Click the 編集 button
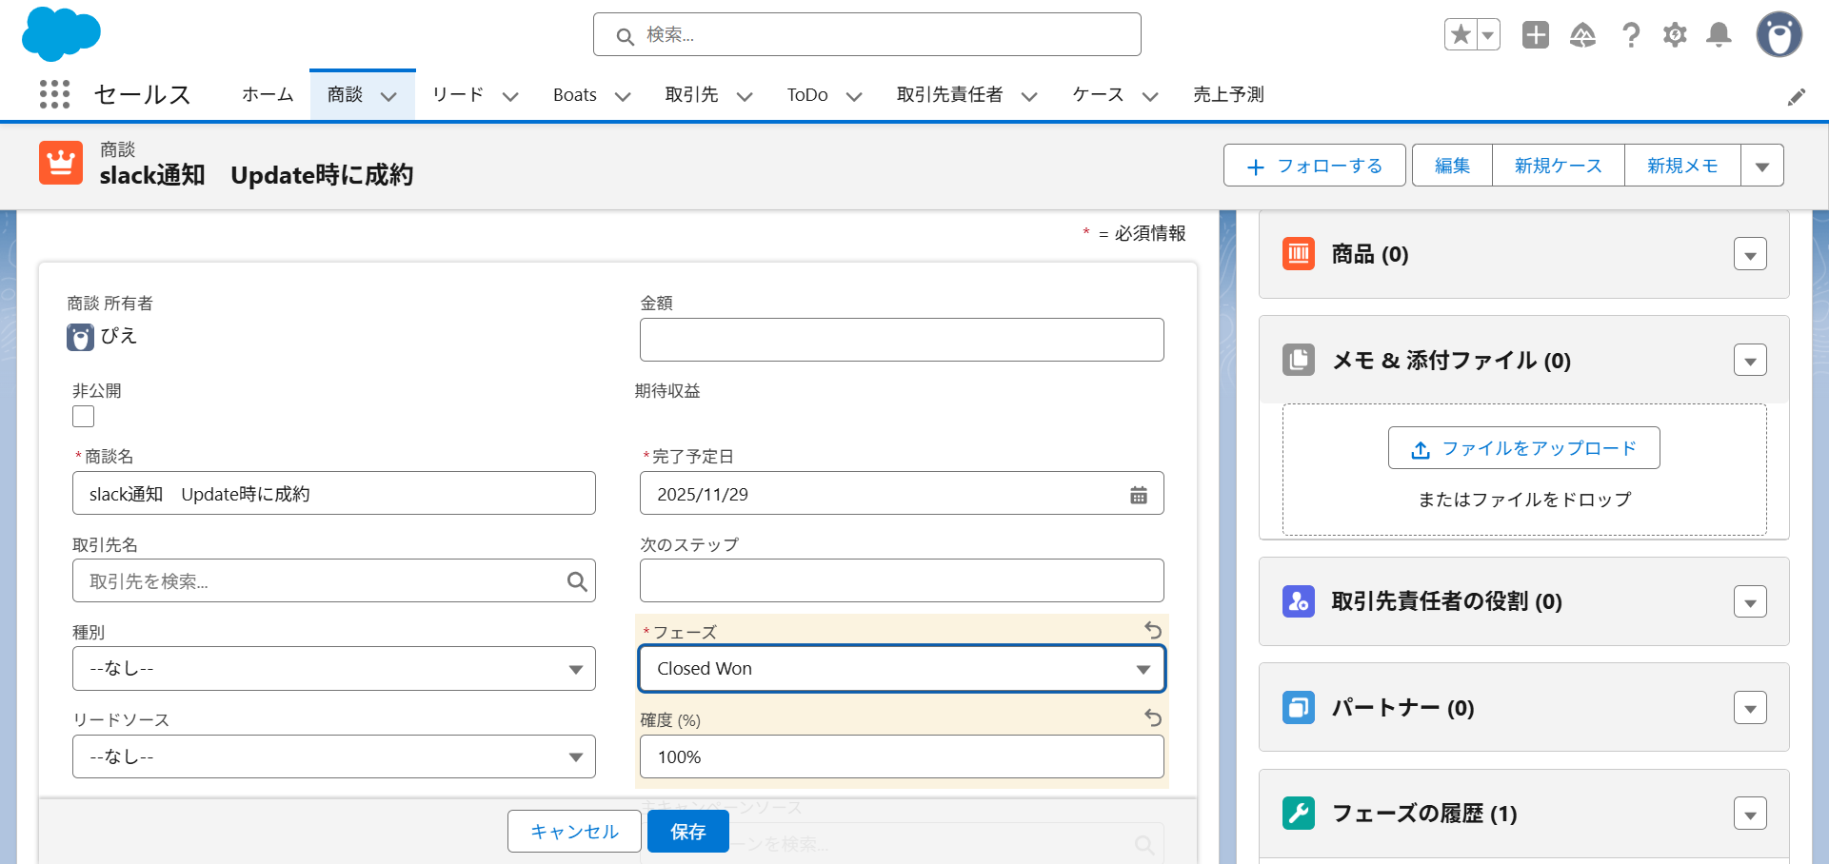The height and width of the screenshot is (864, 1829). tap(1452, 166)
